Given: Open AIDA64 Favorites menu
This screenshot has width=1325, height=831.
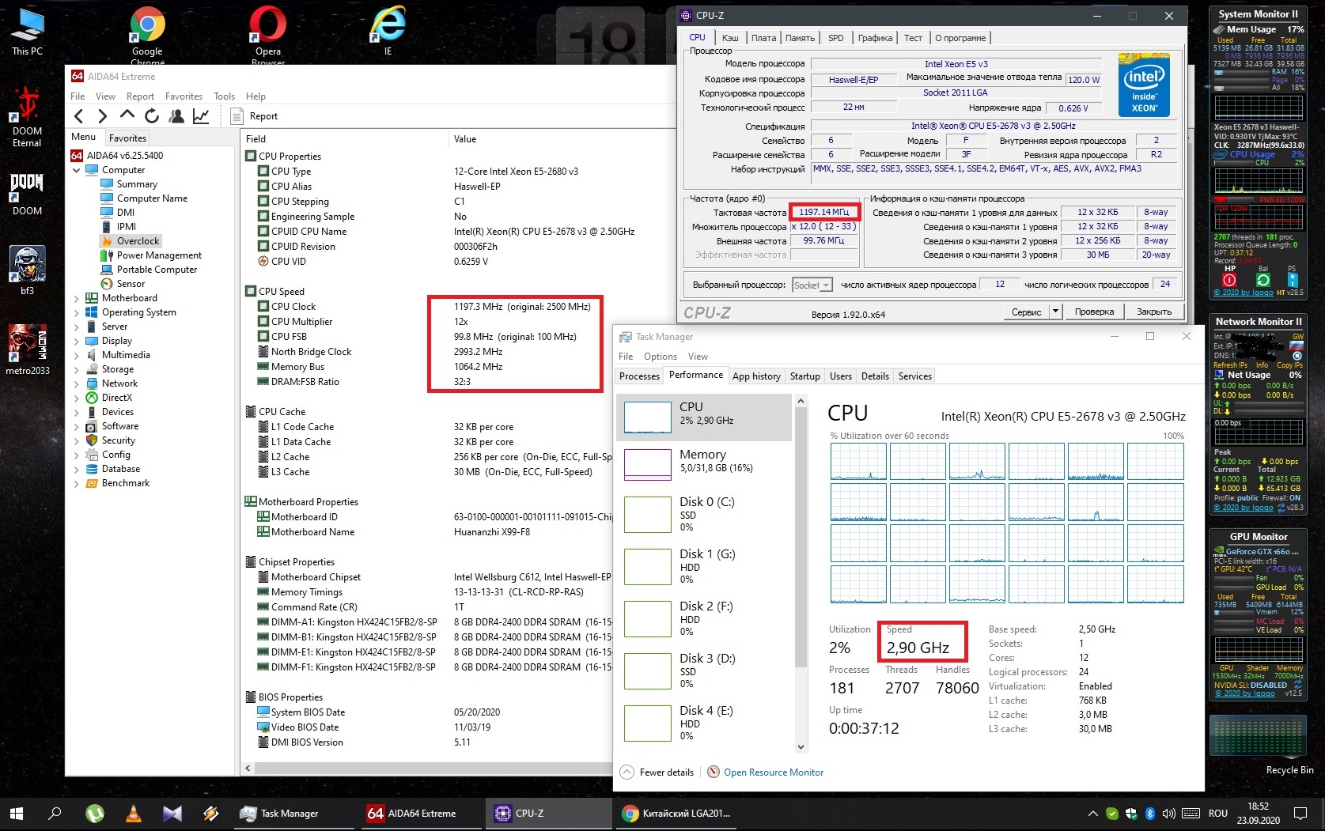Looking at the screenshot, I should click(x=184, y=96).
